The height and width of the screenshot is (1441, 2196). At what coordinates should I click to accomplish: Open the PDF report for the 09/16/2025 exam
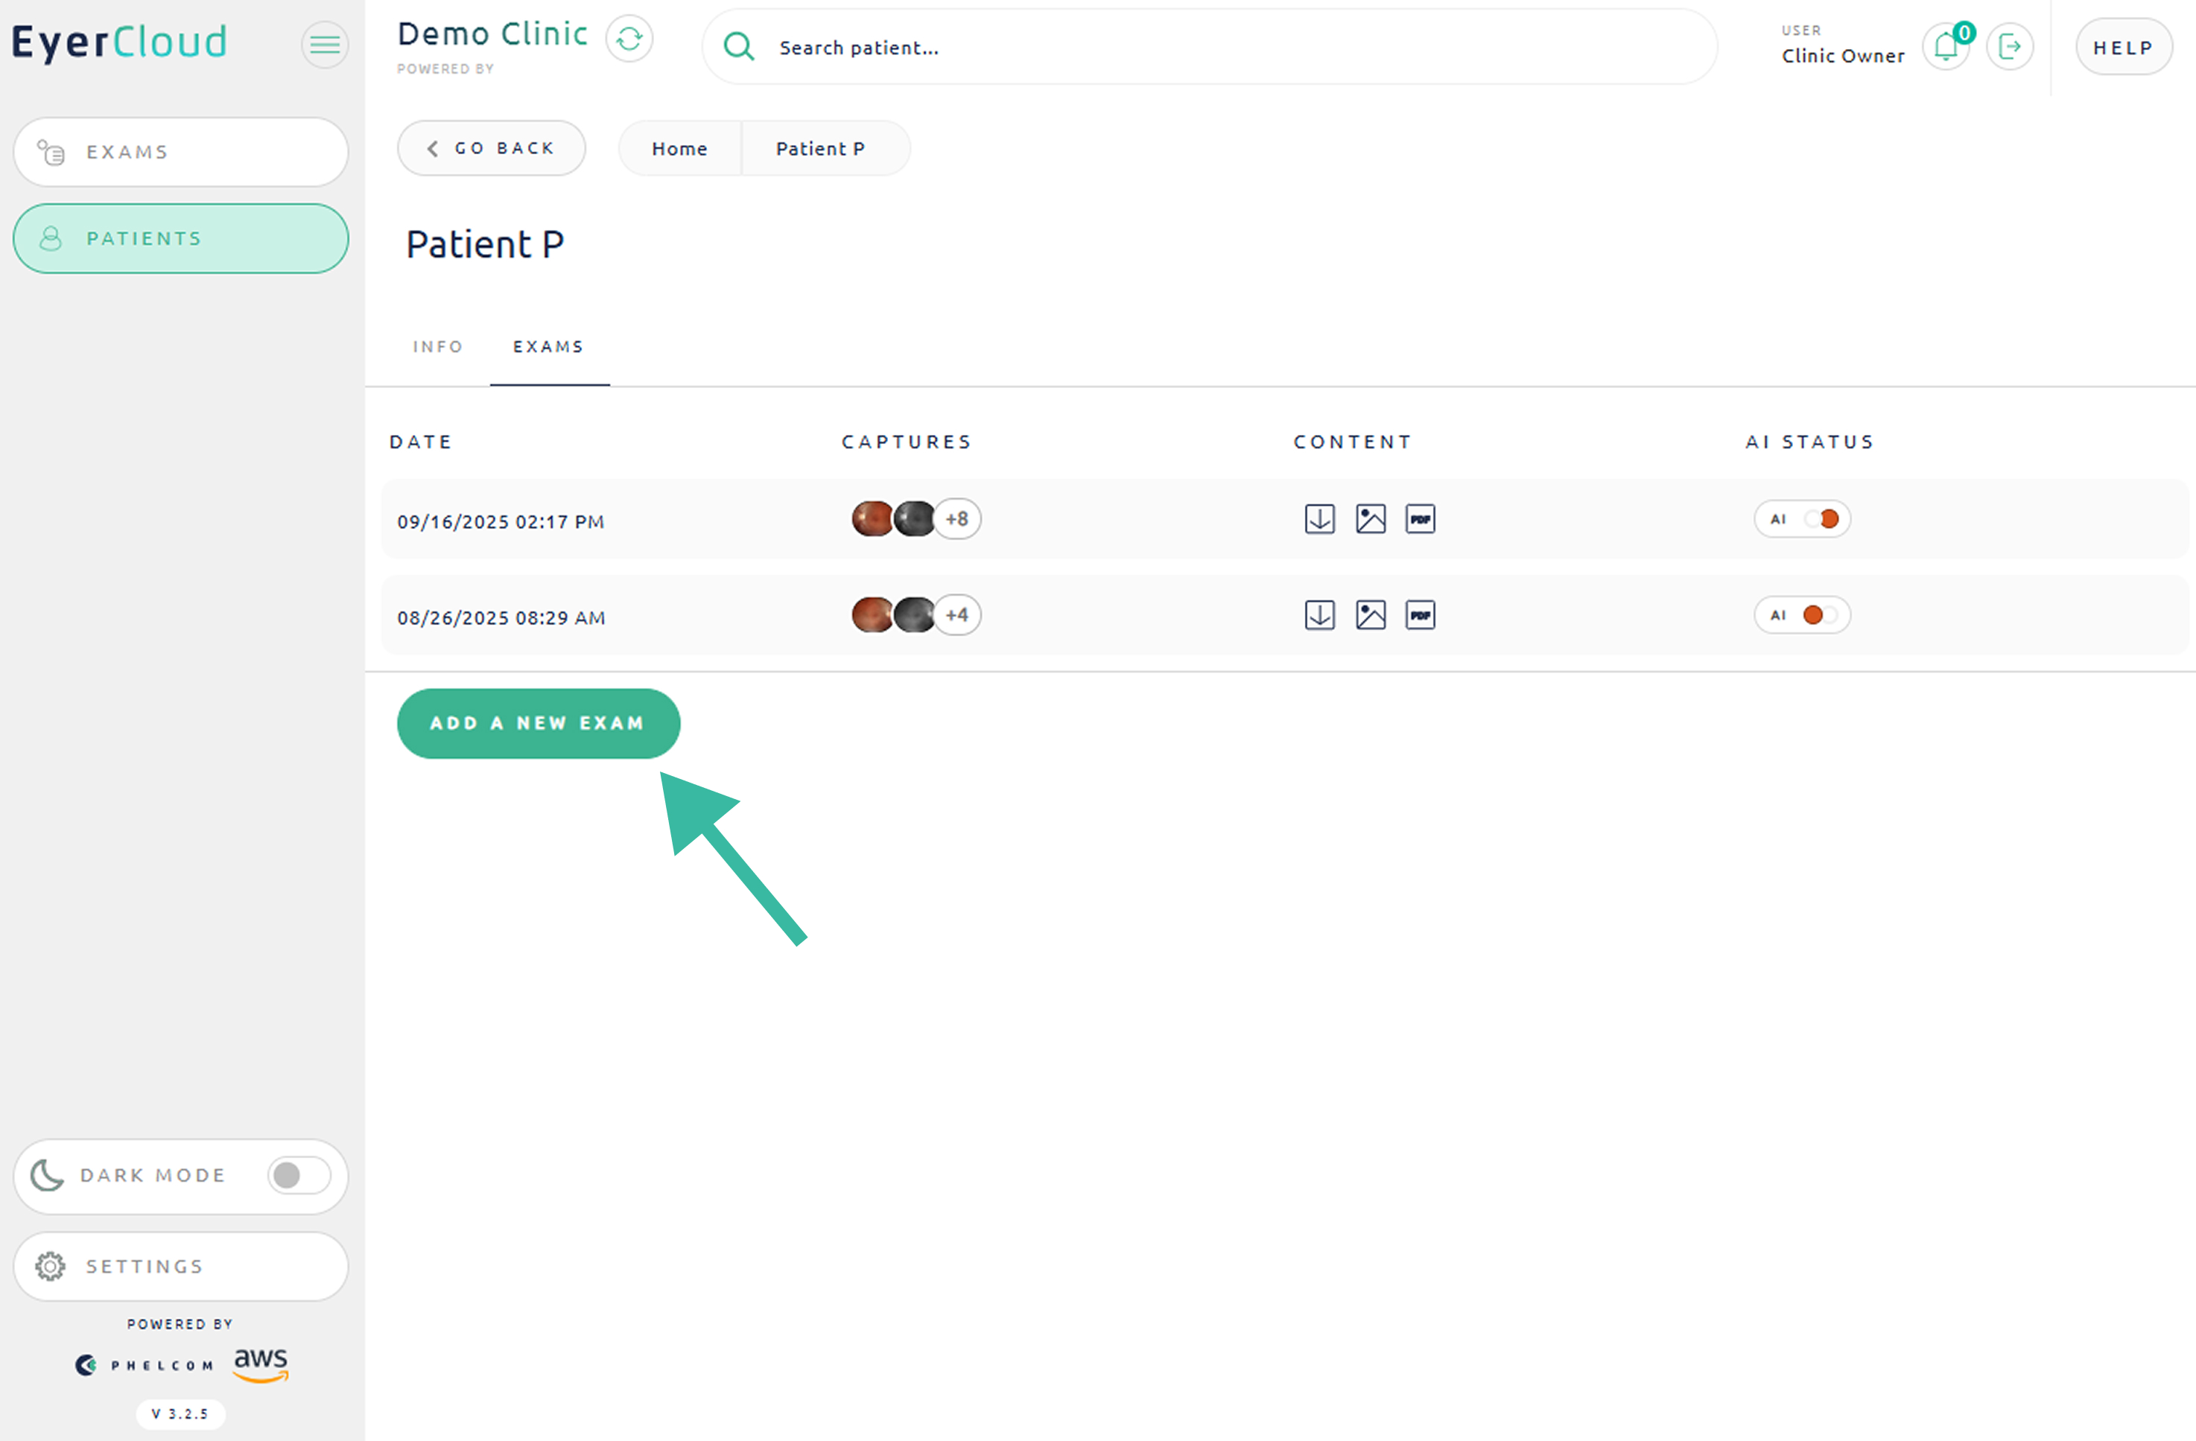click(1420, 519)
